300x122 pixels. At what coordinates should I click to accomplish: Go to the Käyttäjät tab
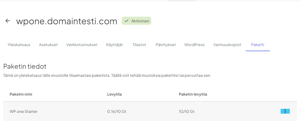pos(115,45)
